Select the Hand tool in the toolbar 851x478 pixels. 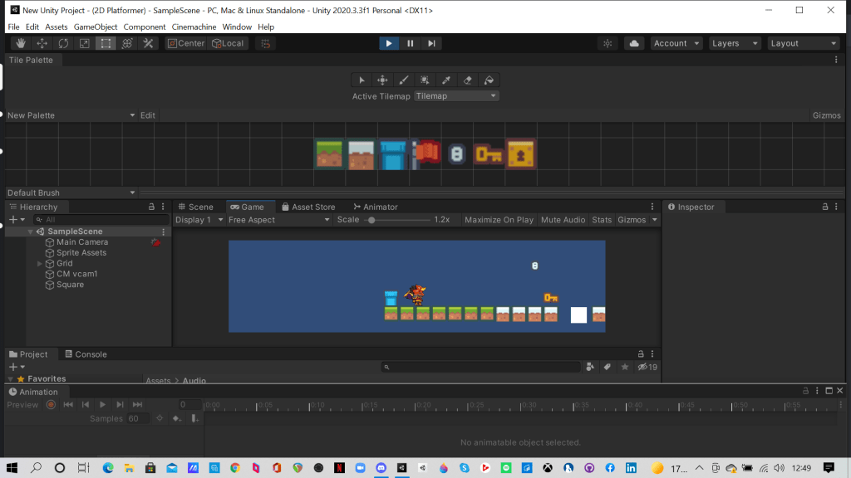tap(20, 43)
